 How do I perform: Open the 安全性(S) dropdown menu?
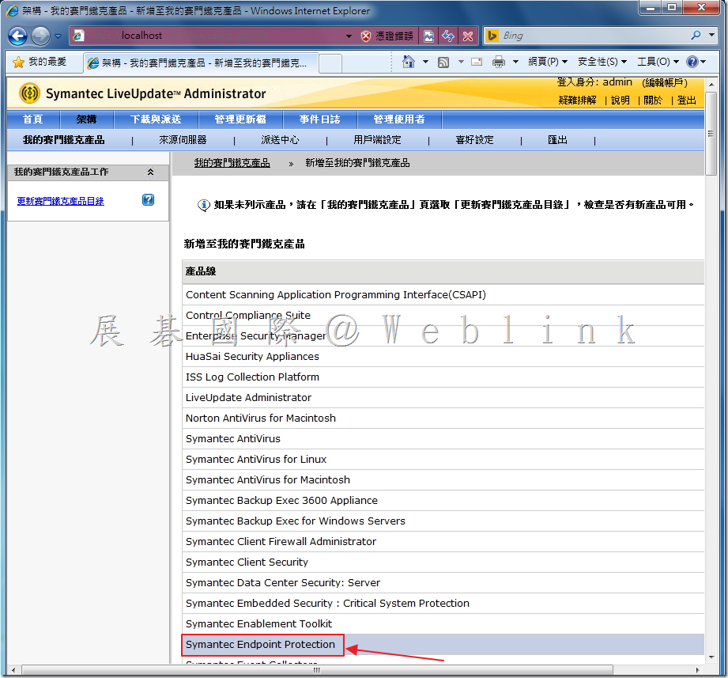[602, 62]
